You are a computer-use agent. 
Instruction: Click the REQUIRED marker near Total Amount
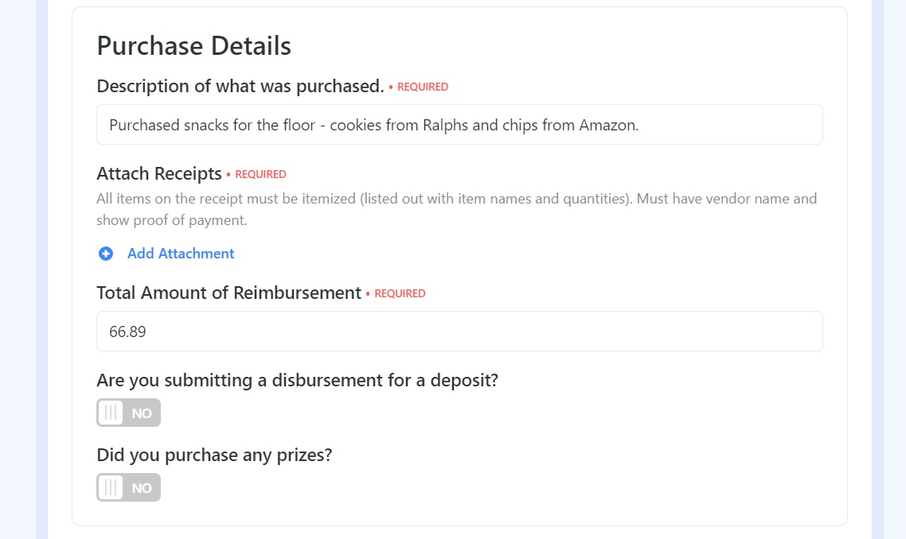click(x=402, y=293)
